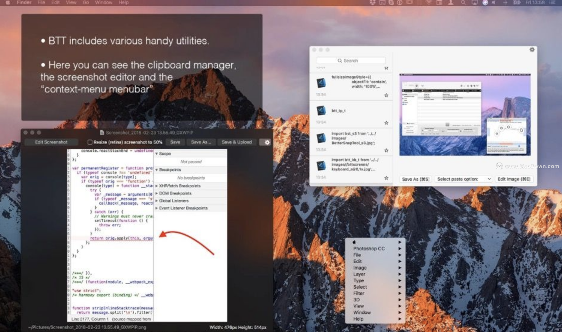Viewport: 562px width, 332px height.
Task: Open the clipboard manager settings gear
Action: (532, 50)
